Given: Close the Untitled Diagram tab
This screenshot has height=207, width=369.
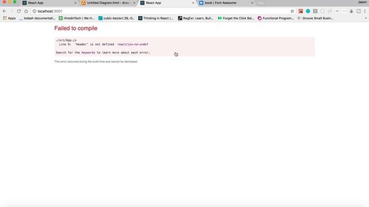Looking at the screenshot, I should pyautogui.click(x=134, y=3).
